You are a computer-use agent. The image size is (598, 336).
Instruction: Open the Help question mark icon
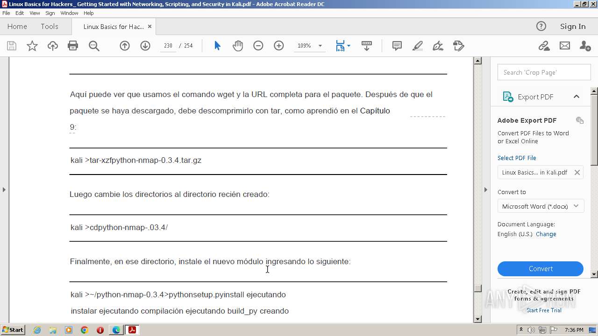541,26
